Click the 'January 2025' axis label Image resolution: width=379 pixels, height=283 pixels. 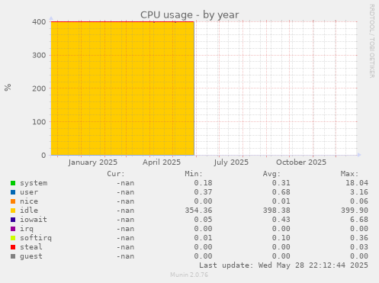(93, 162)
